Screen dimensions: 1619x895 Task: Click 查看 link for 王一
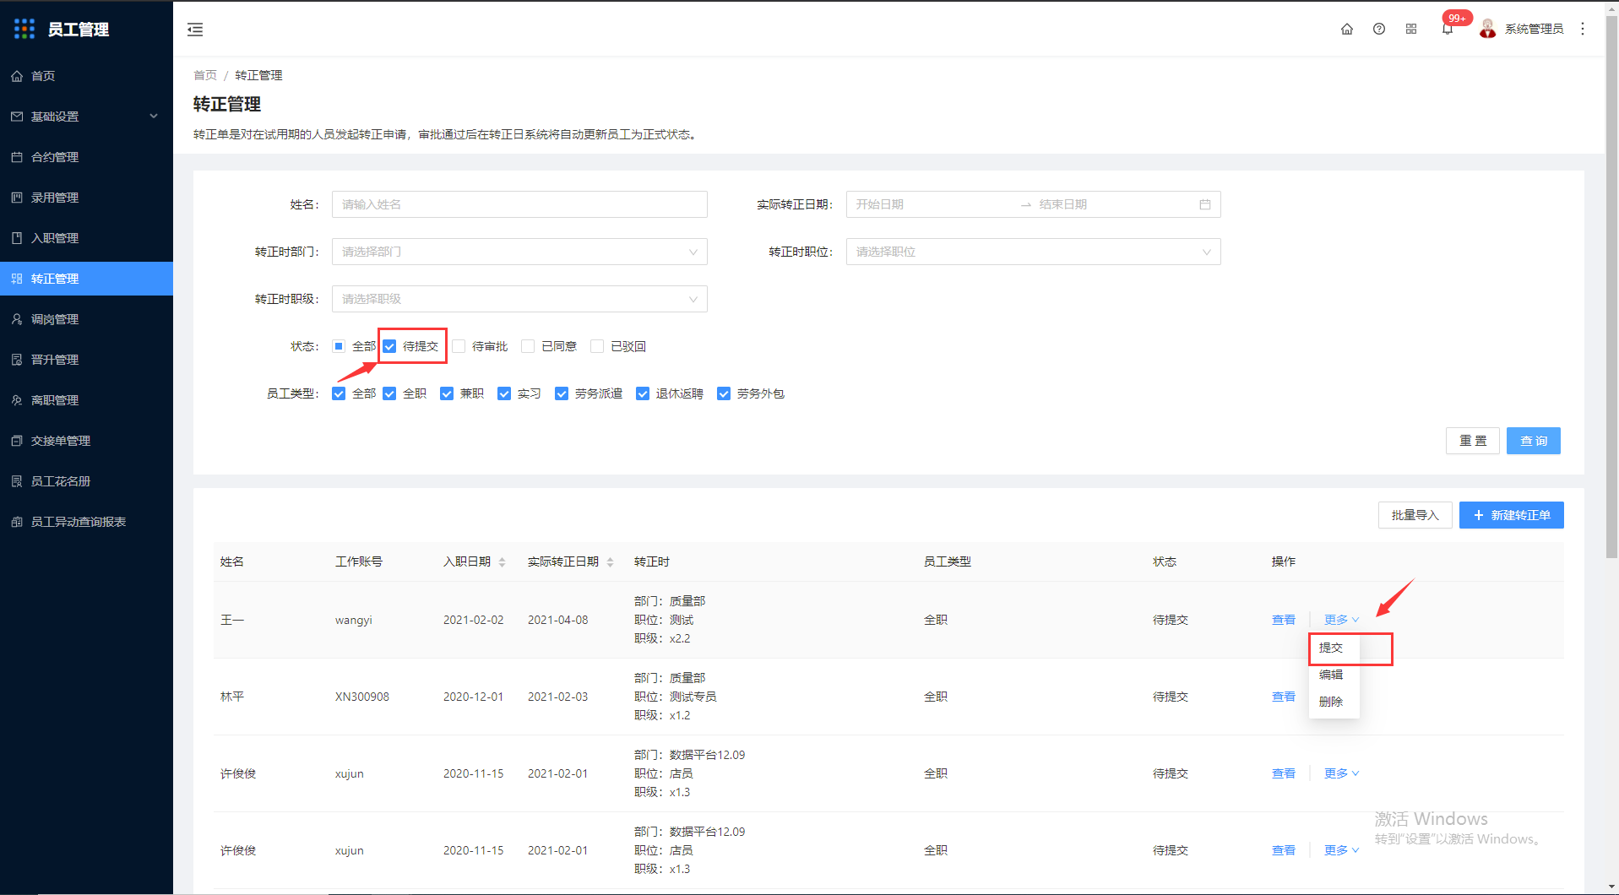click(1284, 620)
